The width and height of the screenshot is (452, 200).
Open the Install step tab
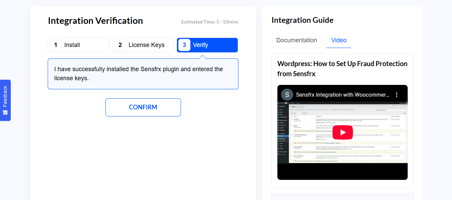tap(78, 45)
